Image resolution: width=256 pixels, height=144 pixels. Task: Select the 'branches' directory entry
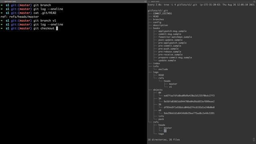pos(158,20)
